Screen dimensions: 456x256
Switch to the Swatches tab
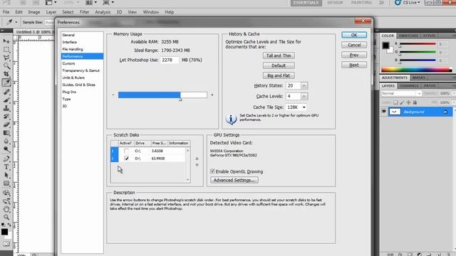point(408,36)
